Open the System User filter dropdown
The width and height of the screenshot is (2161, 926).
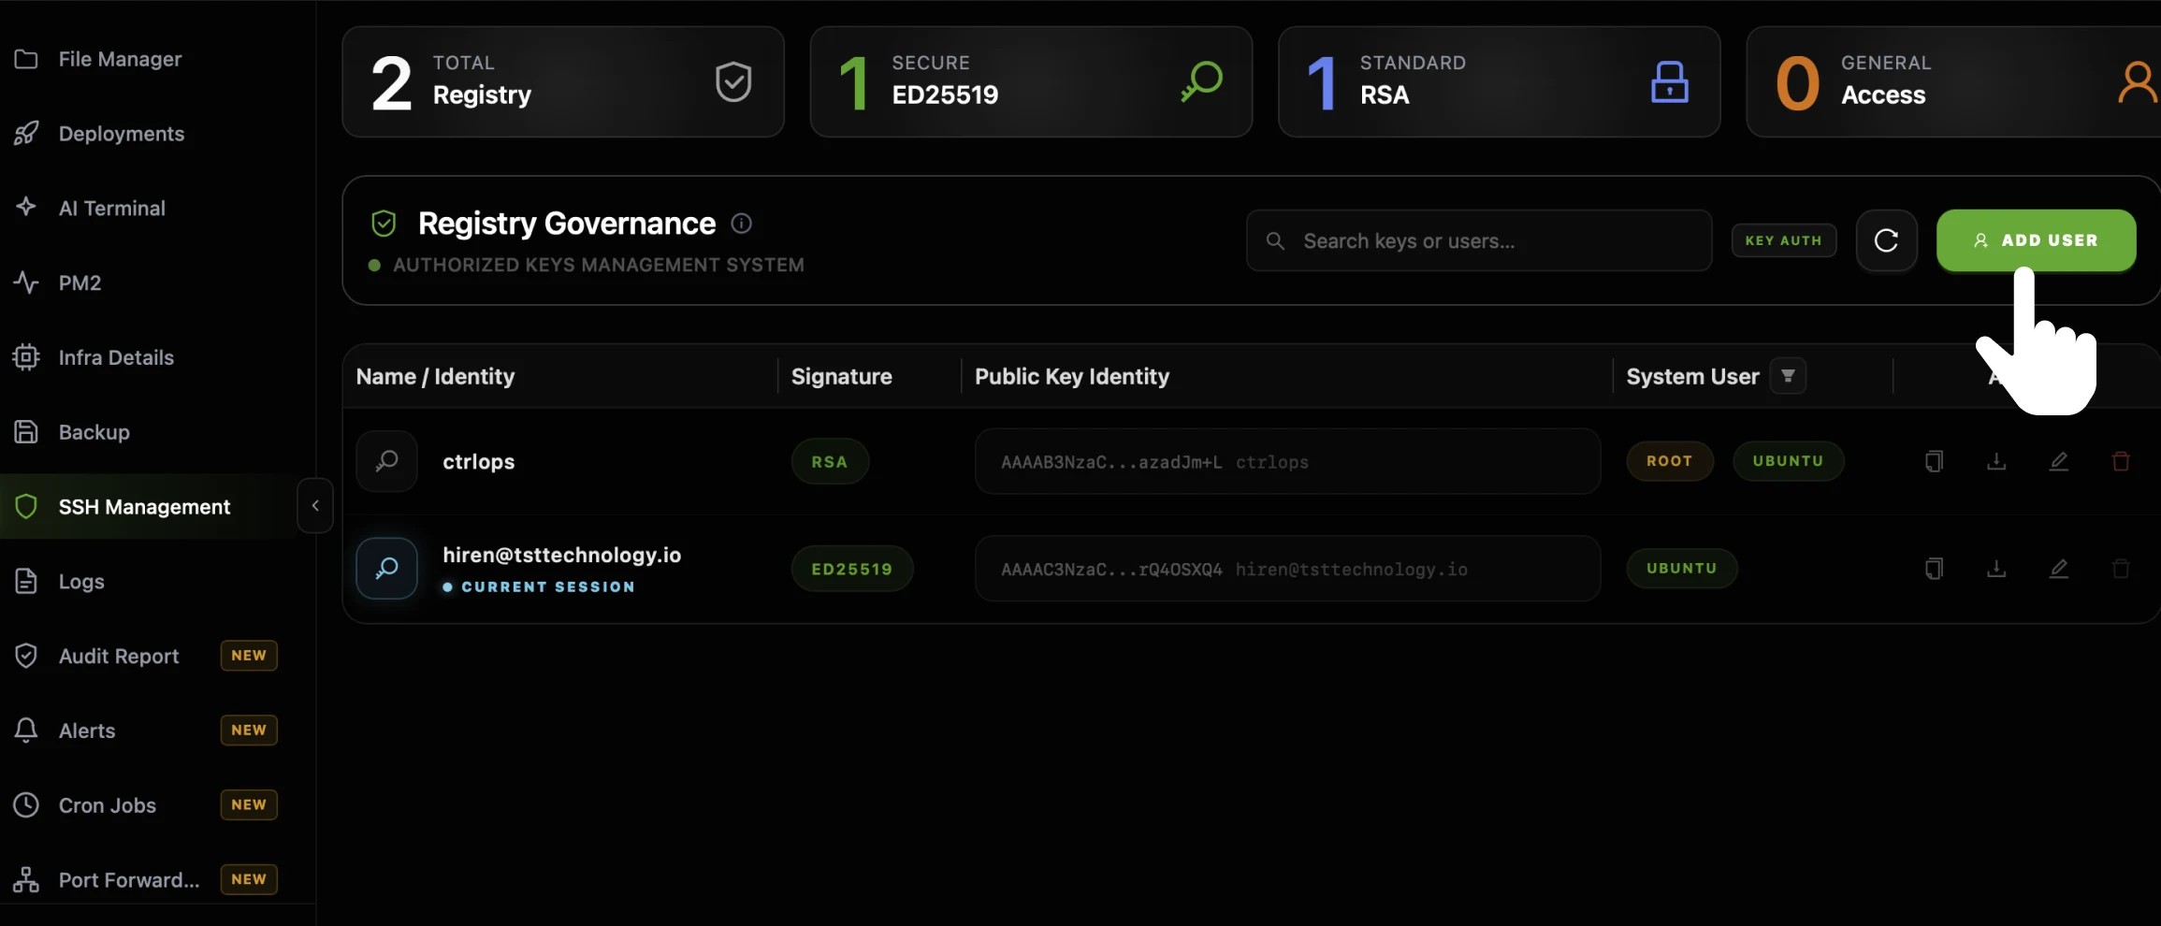coord(1788,376)
